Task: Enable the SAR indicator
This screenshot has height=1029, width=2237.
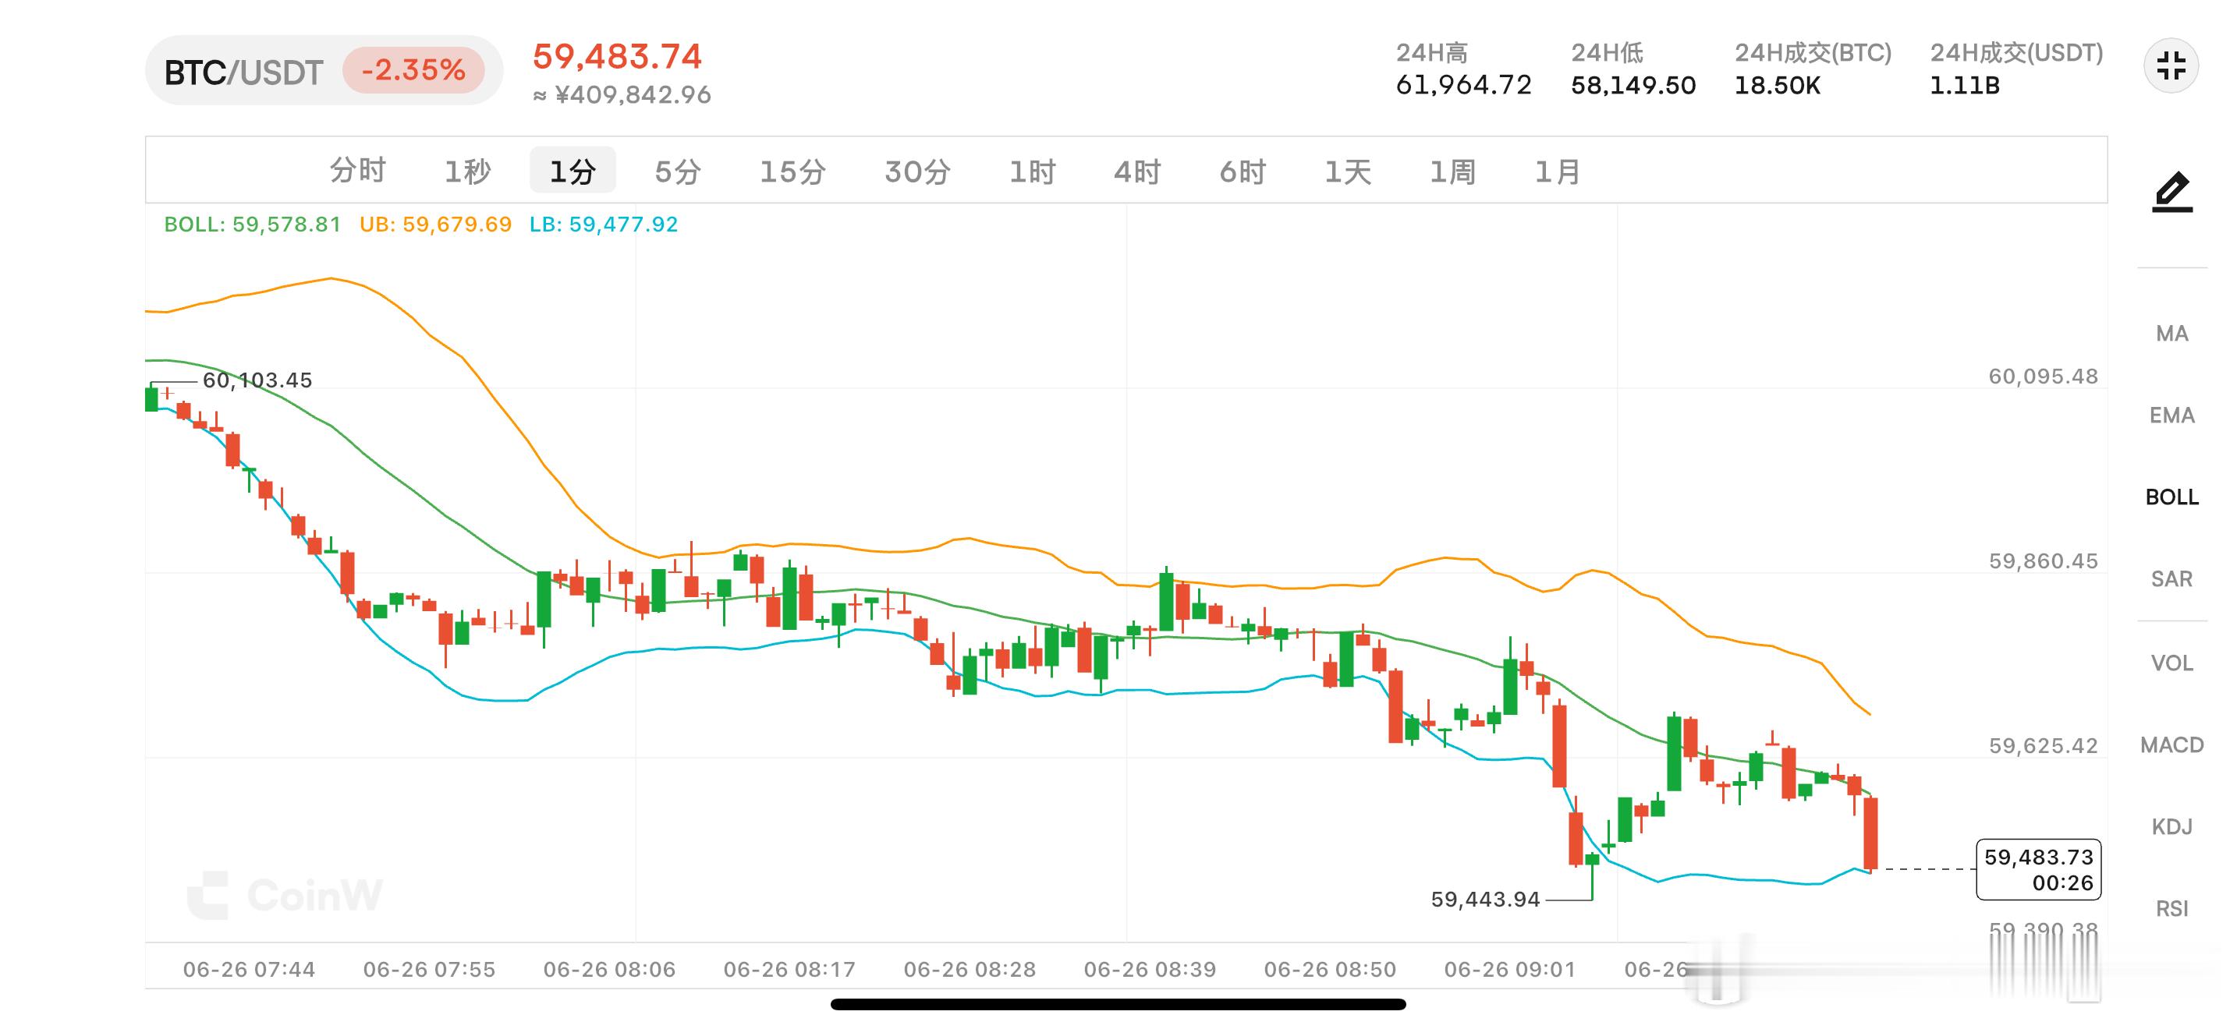Action: 2171,578
